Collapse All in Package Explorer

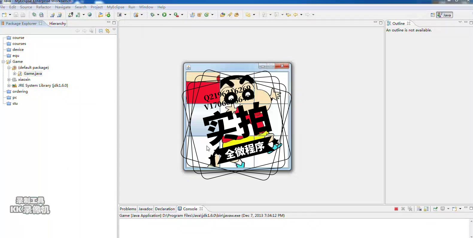coord(101,31)
